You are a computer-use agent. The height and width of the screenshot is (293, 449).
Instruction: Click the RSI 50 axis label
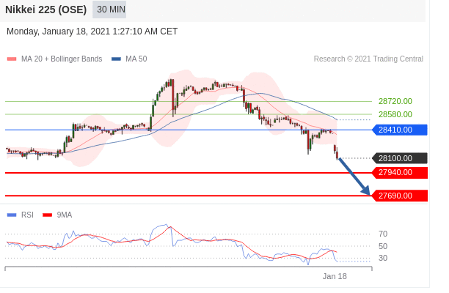pyautogui.click(x=383, y=246)
